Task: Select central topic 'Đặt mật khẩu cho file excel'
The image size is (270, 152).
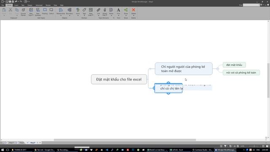Action: tap(119, 79)
